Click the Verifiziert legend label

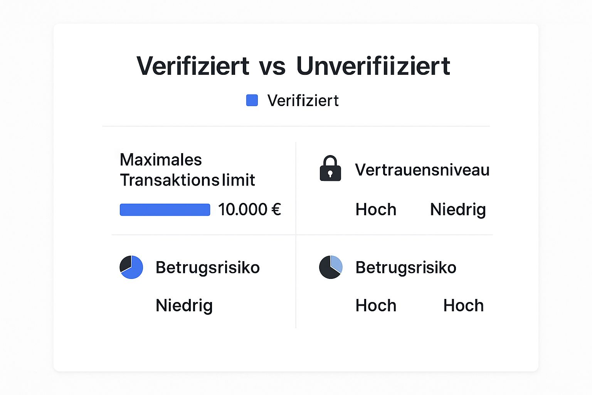coord(303,101)
